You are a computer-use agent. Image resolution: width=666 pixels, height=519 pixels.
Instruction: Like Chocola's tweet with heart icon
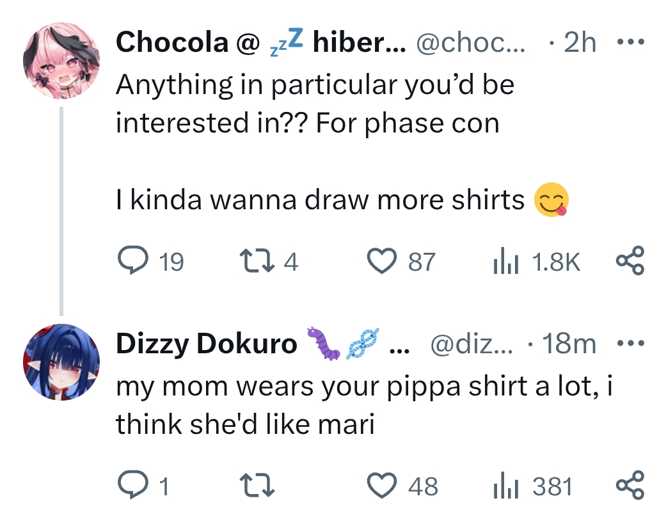click(383, 260)
